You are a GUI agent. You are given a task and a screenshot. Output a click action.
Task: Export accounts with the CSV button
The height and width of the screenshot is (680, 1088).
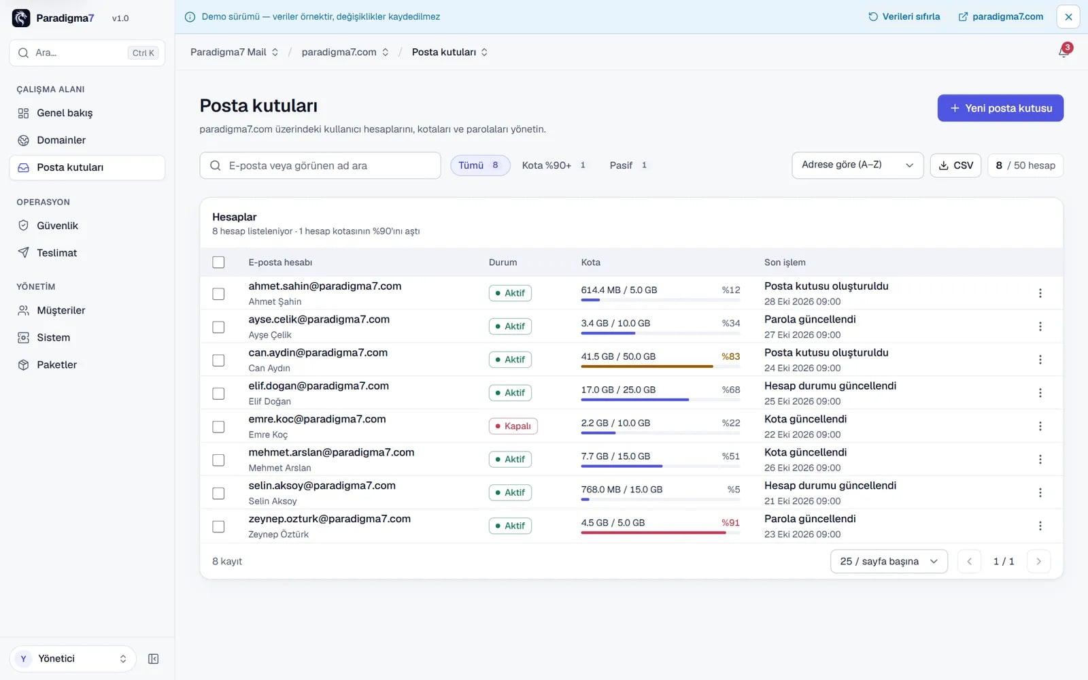click(x=955, y=165)
